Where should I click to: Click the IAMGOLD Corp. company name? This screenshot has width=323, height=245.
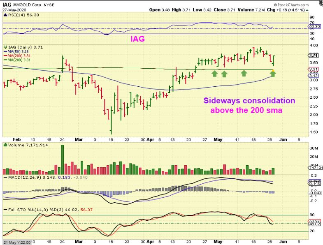click(x=27, y=5)
